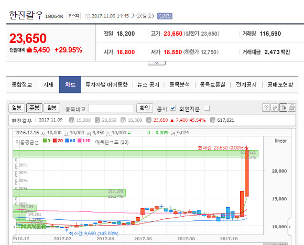This screenshot has height=245, width=304.
Task: Click the 한진칼우 stock name heading
Action: [x=26, y=15]
